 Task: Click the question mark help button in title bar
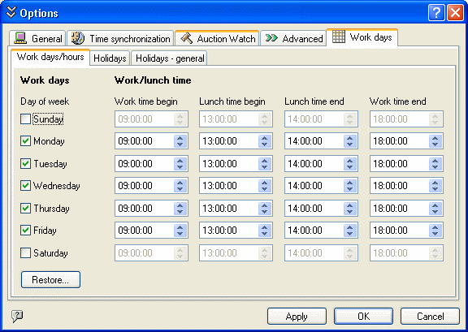pos(436,13)
